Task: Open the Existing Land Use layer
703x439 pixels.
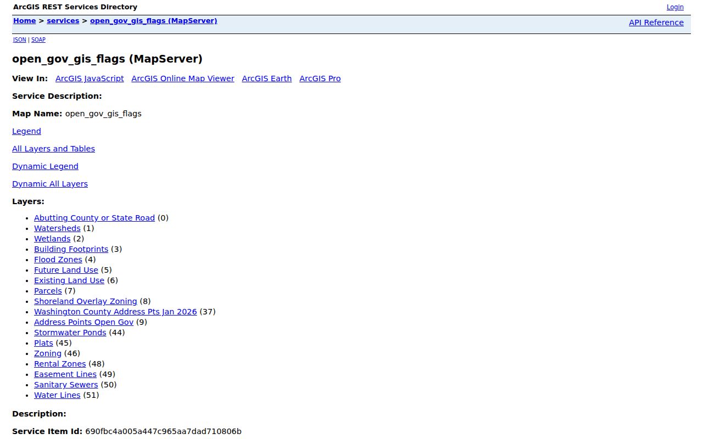Action: [69, 280]
